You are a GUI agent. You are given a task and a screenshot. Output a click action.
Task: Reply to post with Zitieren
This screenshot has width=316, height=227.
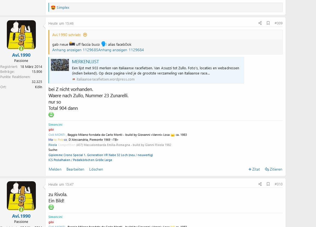click(x=273, y=169)
